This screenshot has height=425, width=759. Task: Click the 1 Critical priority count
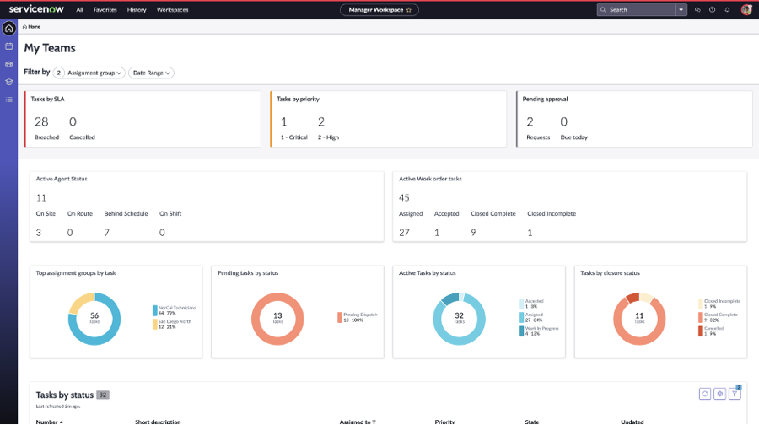click(283, 121)
